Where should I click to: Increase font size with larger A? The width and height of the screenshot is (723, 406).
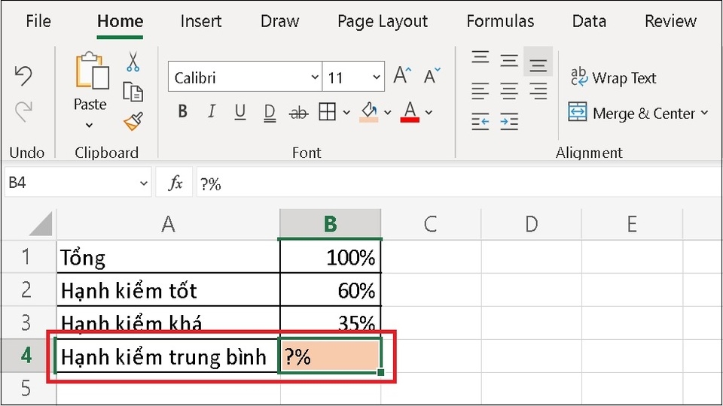tap(402, 75)
